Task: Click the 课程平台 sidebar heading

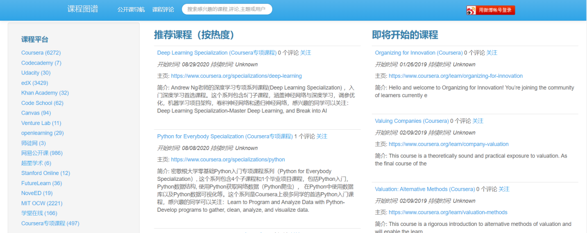Action: [x=35, y=40]
